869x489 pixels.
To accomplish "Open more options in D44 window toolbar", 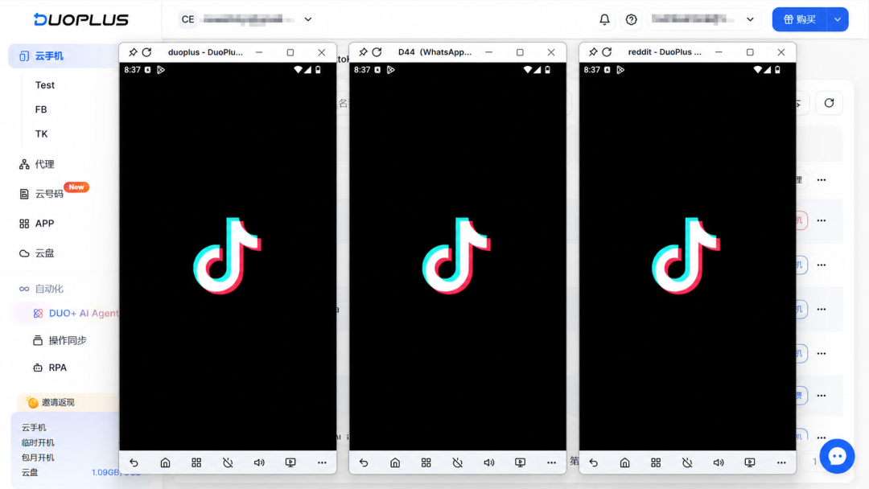I will [551, 462].
